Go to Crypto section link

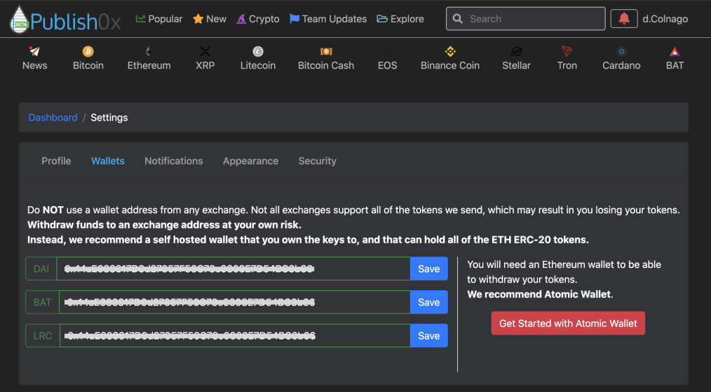point(264,19)
